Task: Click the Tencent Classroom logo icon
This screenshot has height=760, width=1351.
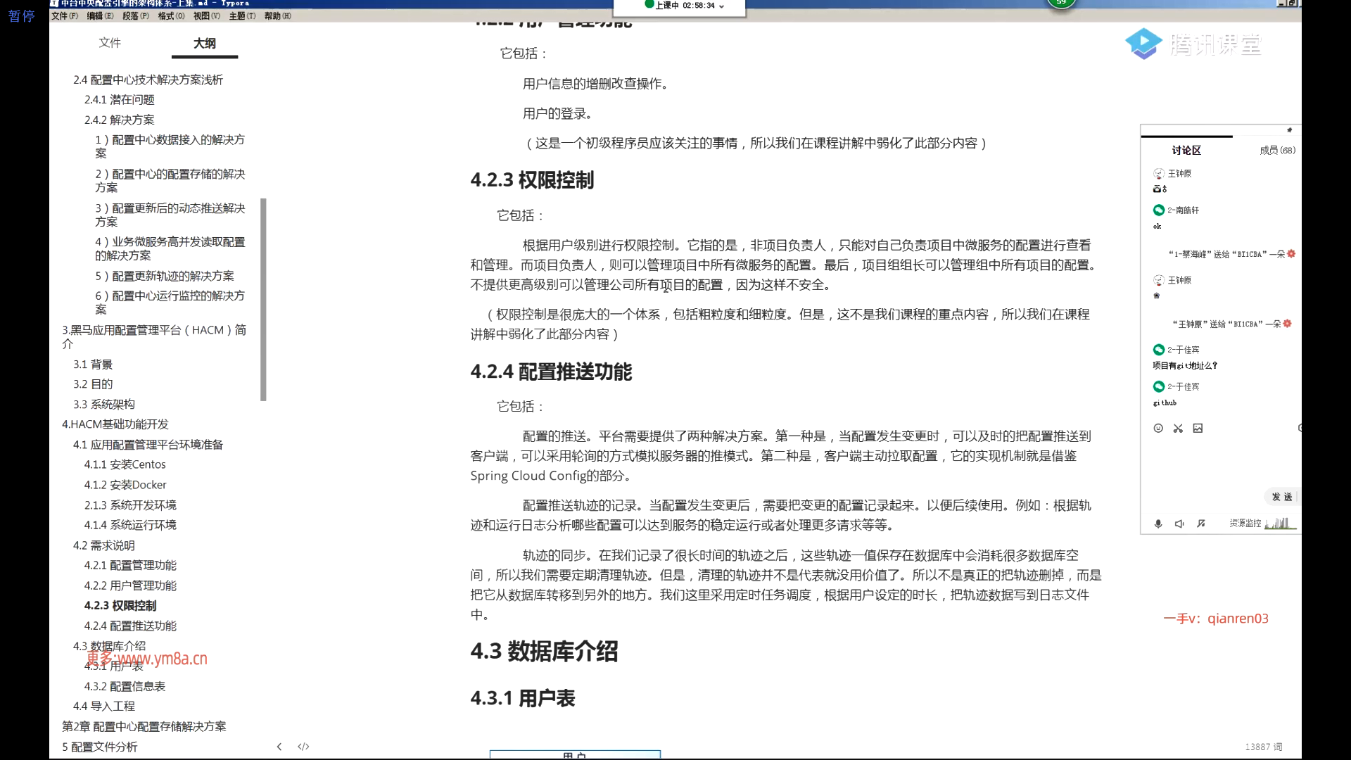Action: click(1143, 44)
